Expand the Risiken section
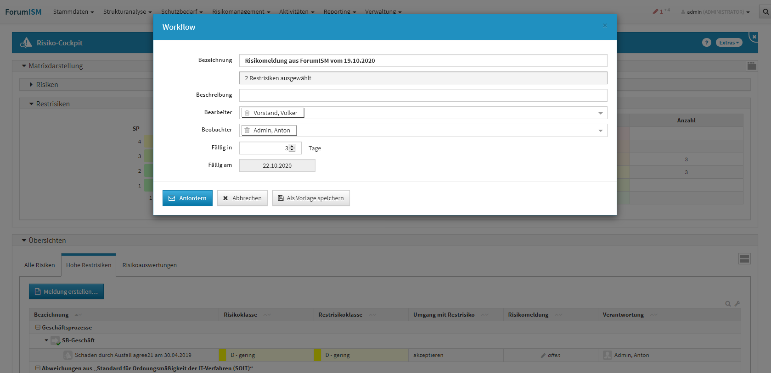The width and height of the screenshot is (771, 373). (31, 85)
